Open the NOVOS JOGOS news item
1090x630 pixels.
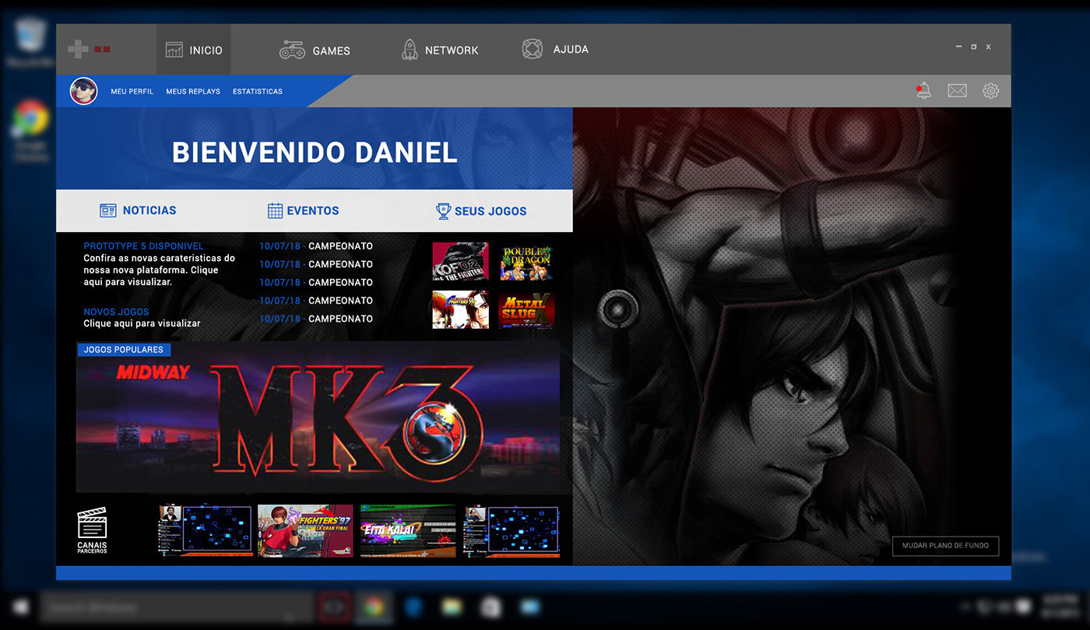pyautogui.click(x=116, y=311)
